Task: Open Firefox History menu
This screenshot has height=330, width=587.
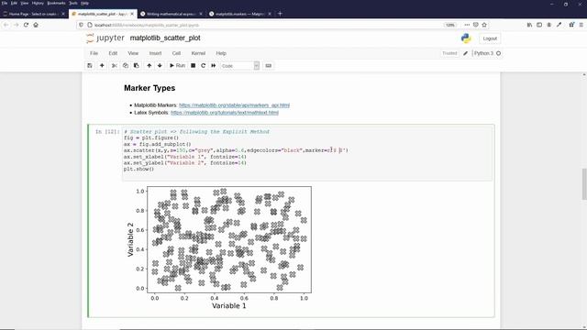Action: 38,3
